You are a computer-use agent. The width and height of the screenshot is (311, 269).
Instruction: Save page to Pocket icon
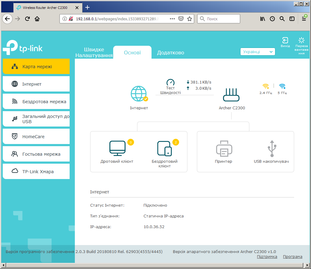click(181, 19)
